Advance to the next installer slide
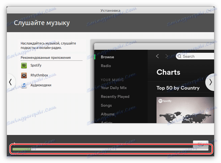The height and width of the screenshot is (163, 221). (210, 82)
